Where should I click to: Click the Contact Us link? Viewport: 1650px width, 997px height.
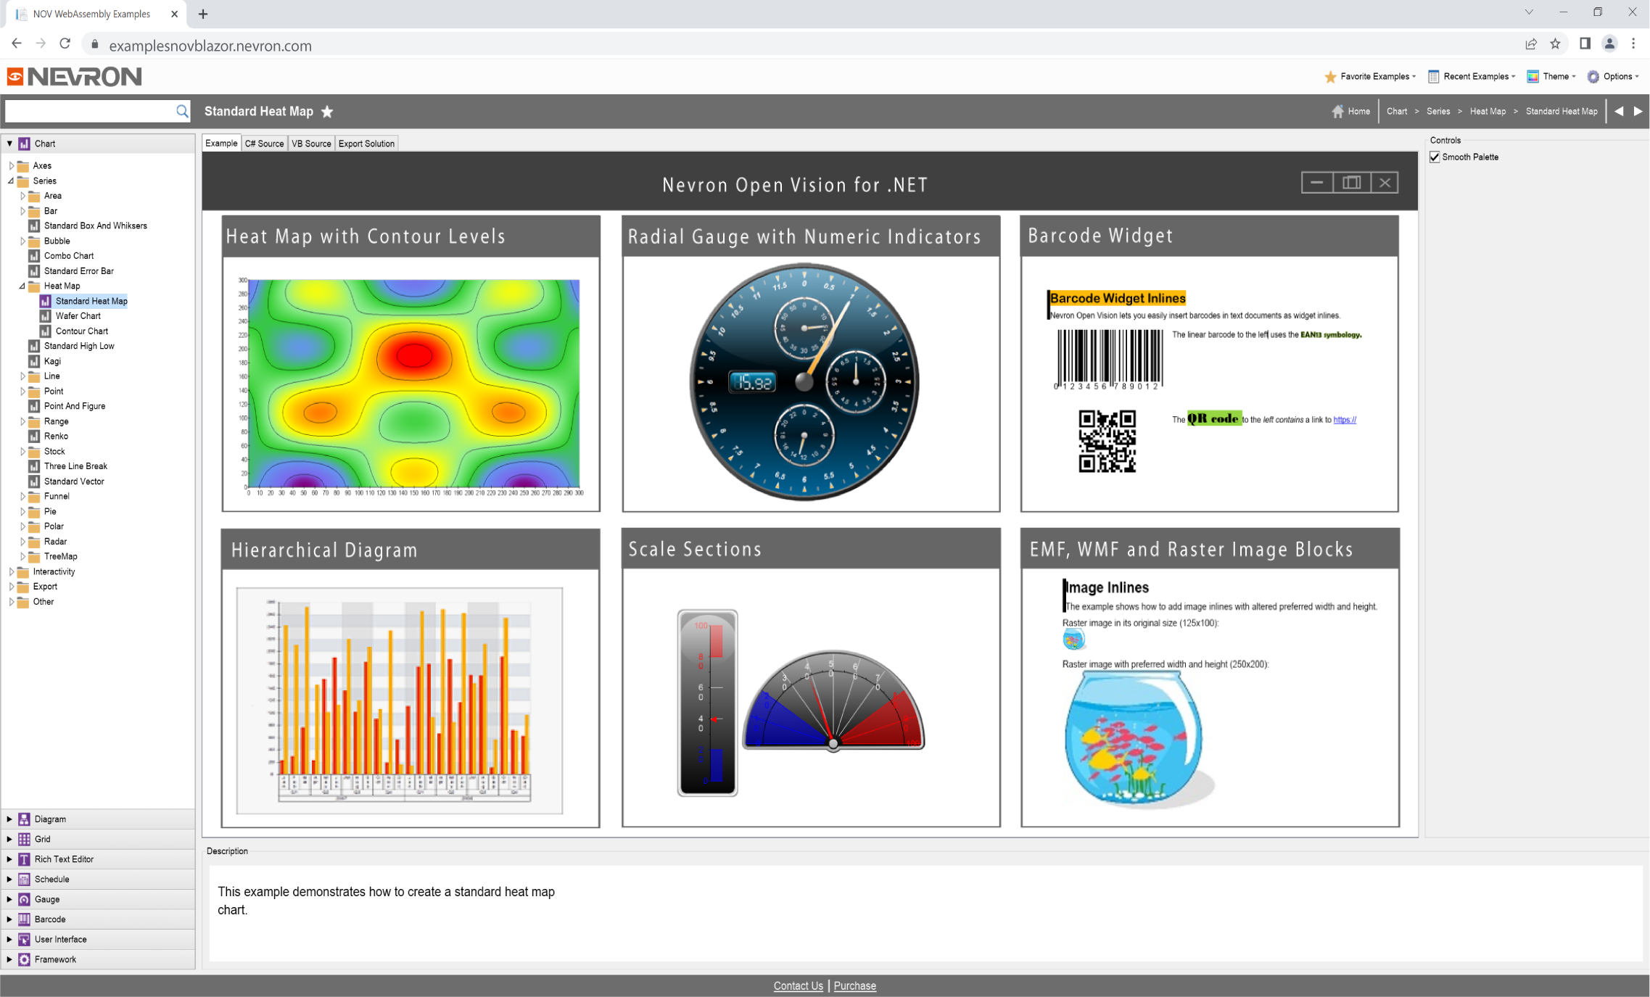pos(798,985)
